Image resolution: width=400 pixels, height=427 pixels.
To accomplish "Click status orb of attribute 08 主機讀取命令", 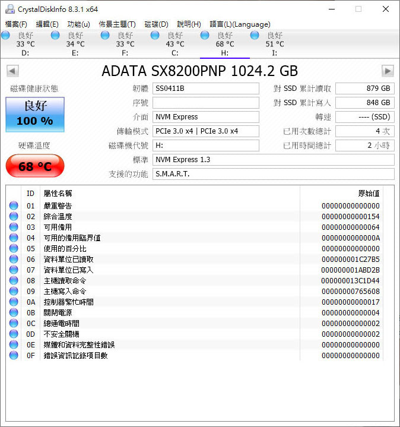I will [x=14, y=280].
